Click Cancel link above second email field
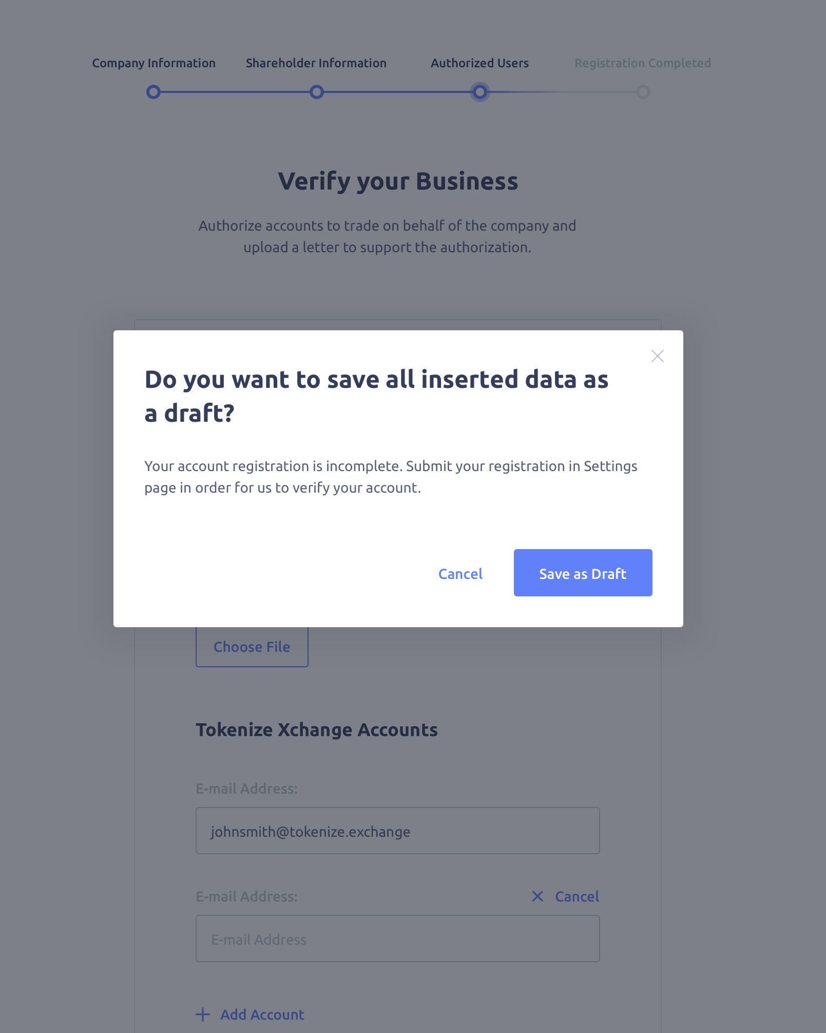826x1033 pixels. pos(577,896)
